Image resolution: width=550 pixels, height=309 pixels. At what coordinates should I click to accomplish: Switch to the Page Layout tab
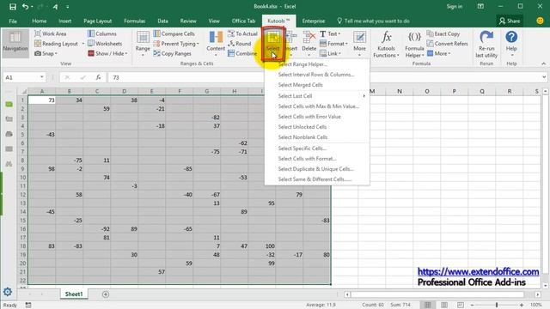(97, 21)
